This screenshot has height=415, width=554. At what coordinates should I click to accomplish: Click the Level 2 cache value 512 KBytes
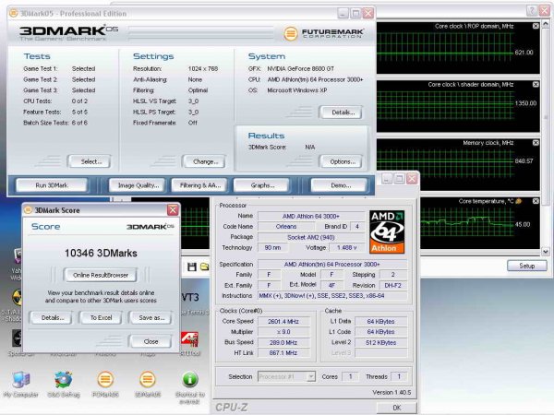[380, 342]
